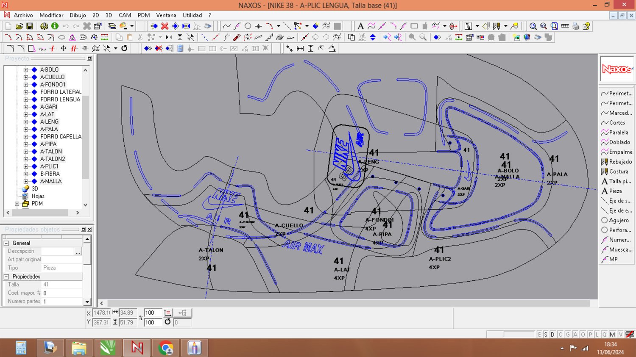Expand the A-BOLO tree node
636x357 pixels.
tap(26, 70)
